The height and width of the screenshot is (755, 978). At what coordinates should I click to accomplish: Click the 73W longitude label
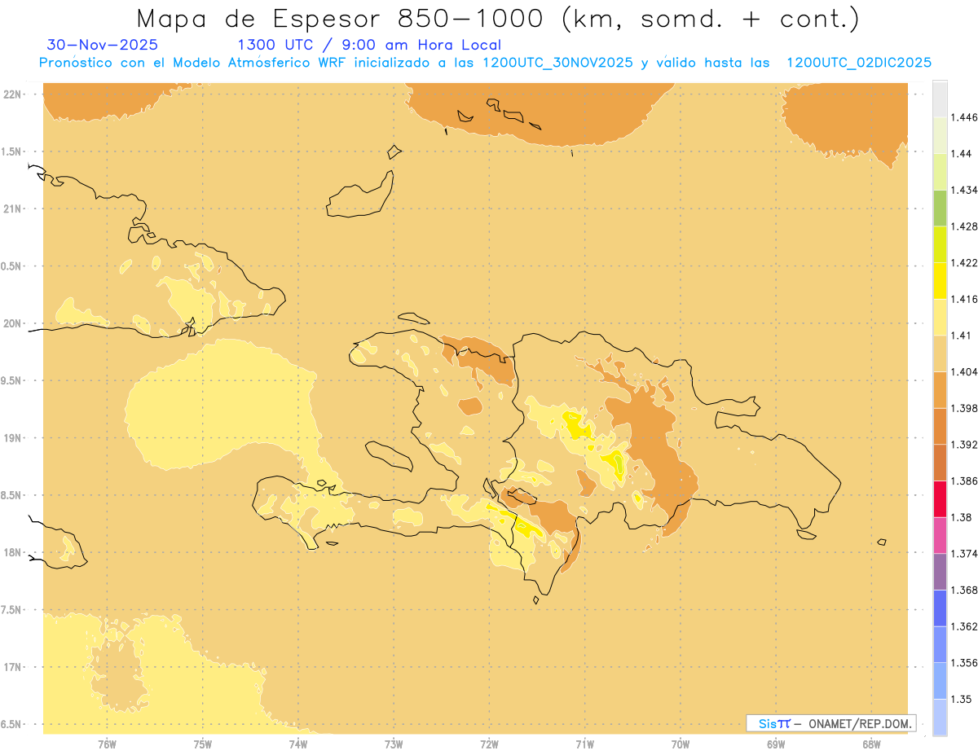tap(394, 744)
